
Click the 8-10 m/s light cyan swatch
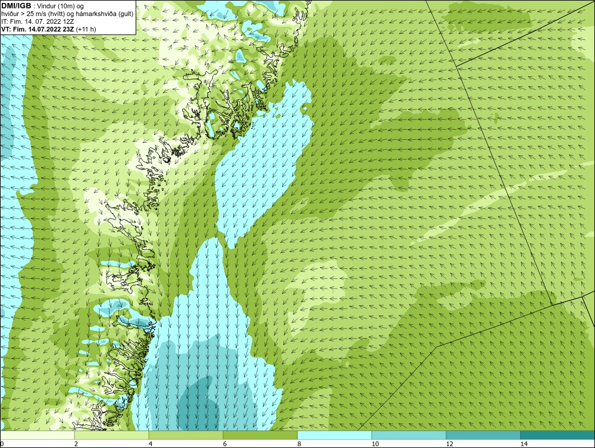(x=334, y=435)
